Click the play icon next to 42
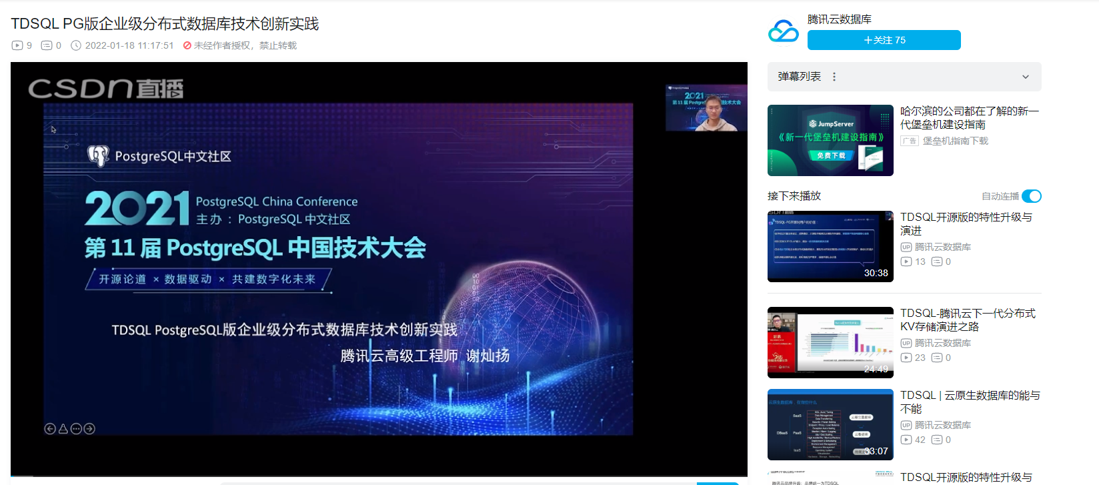 pyautogui.click(x=906, y=440)
